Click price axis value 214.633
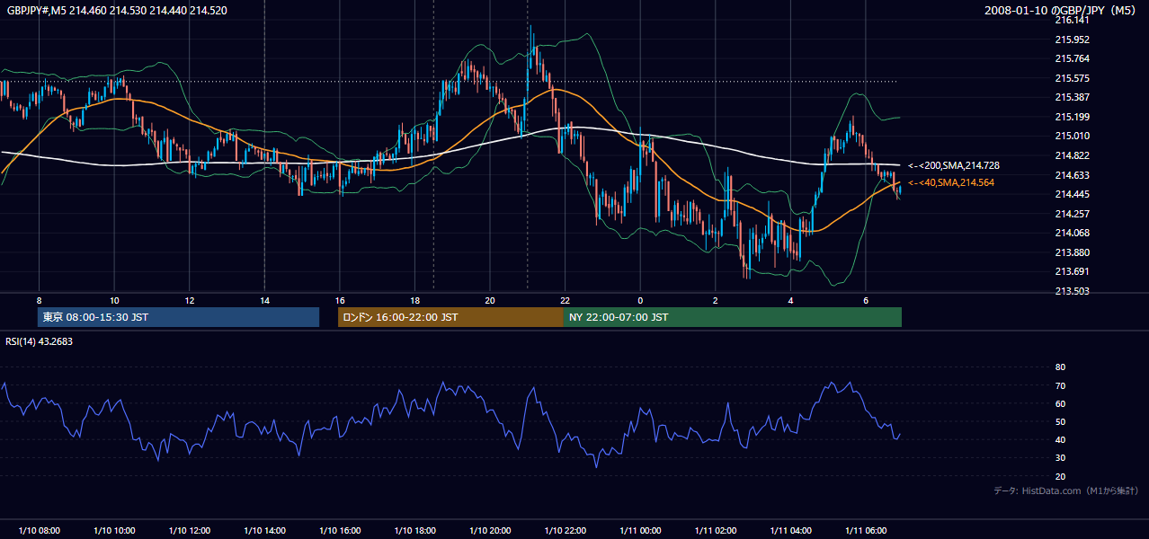The image size is (1149, 539). pos(1072,175)
